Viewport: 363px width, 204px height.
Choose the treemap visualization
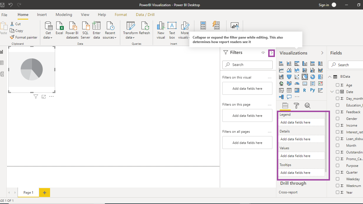(x=320, y=77)
